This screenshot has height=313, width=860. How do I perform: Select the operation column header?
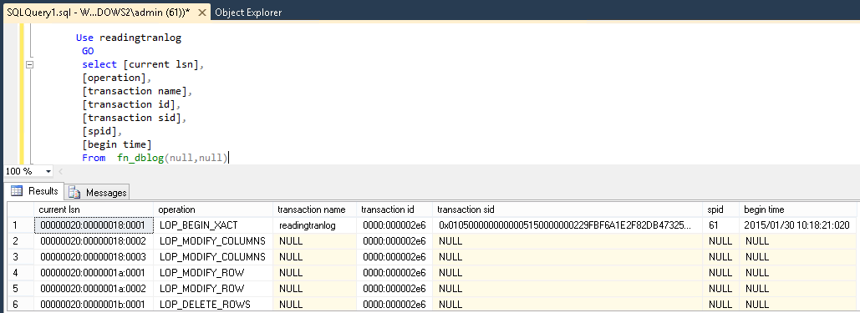213,210
